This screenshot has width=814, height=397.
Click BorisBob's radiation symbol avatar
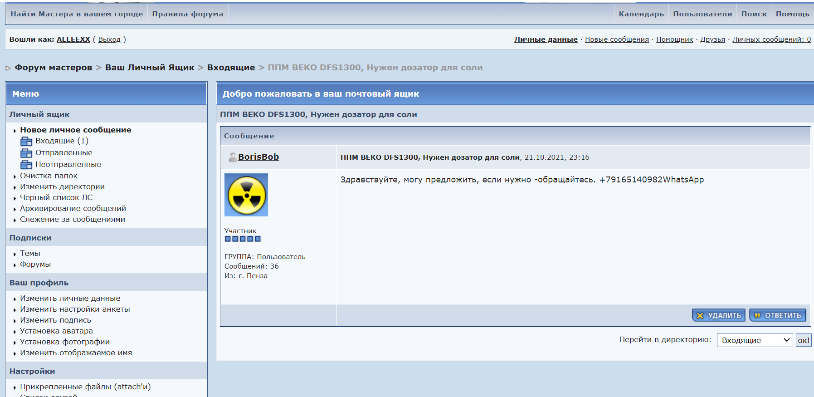pos(246,195)
